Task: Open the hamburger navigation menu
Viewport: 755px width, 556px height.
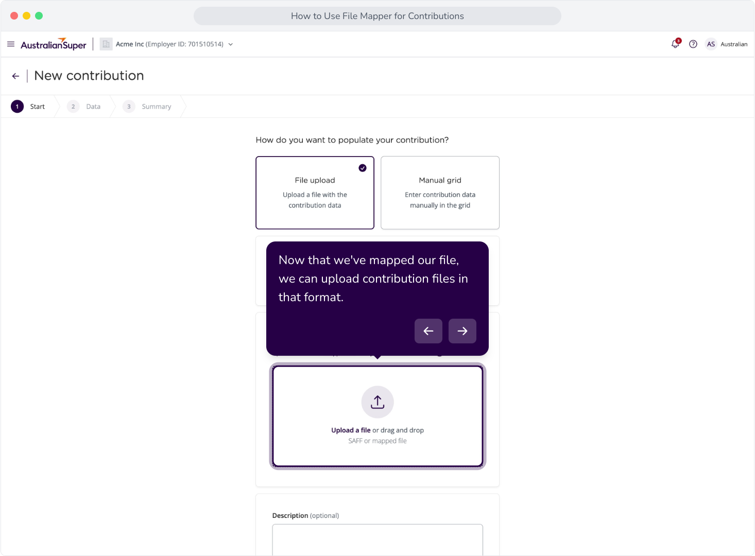Action: (x=11, y=44)
